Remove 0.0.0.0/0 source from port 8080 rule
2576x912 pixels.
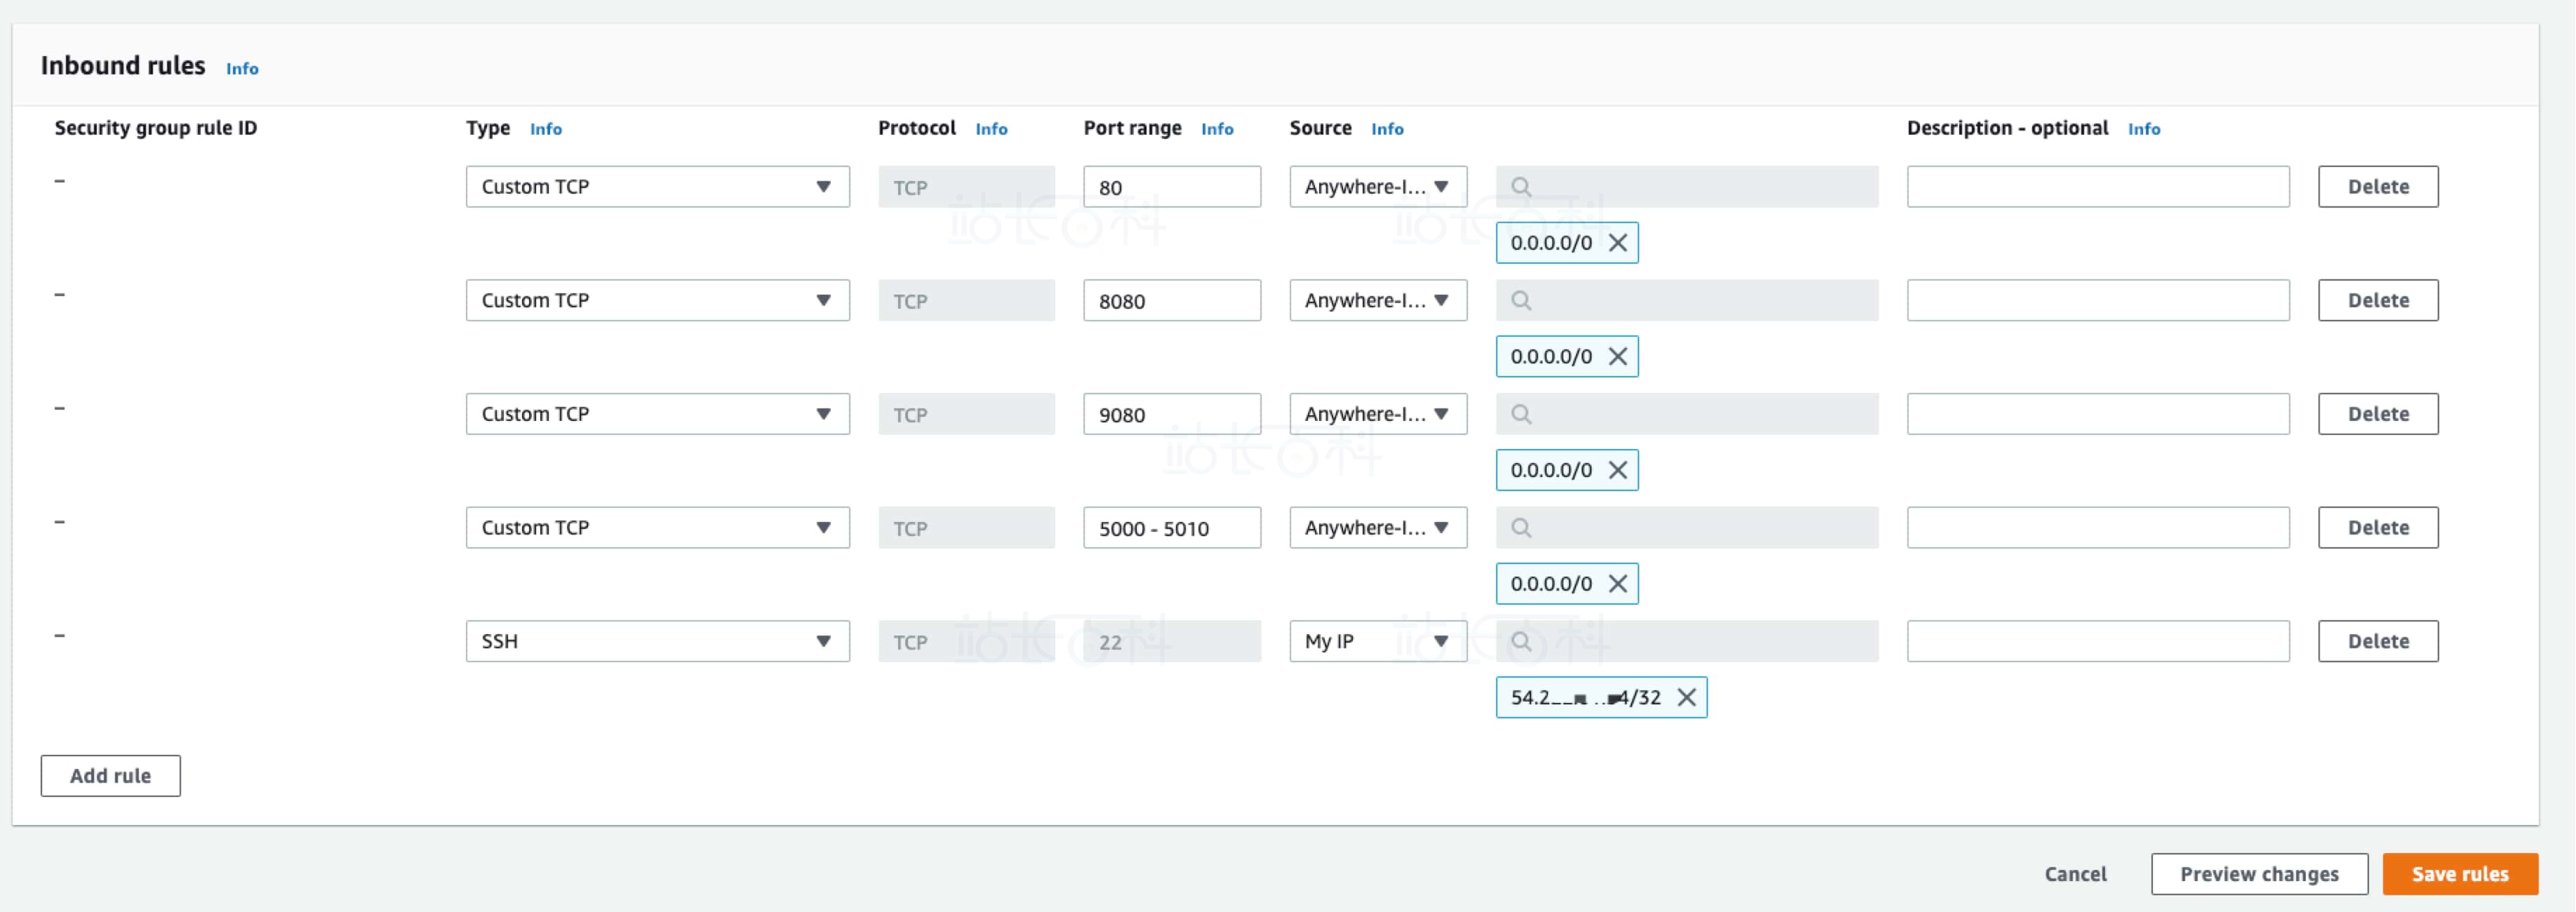1617,357
